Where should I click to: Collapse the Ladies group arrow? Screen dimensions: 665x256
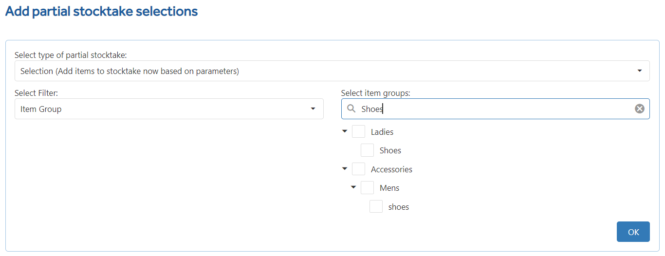click(345, 131)
